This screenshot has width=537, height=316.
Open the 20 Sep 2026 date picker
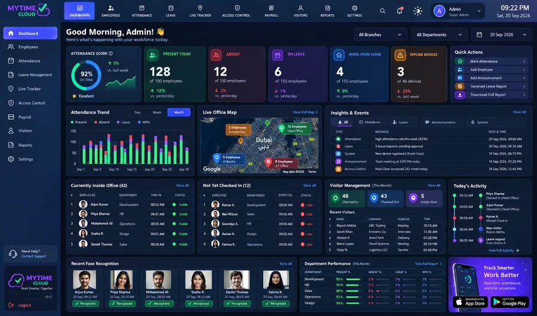(502, 35)
